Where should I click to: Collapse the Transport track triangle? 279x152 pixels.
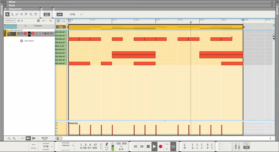pyautogui.click(x=5, y=26)
